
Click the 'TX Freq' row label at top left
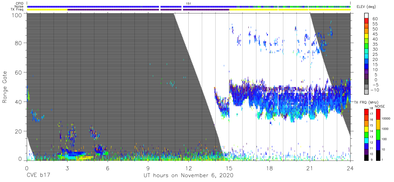coord(17,9)
